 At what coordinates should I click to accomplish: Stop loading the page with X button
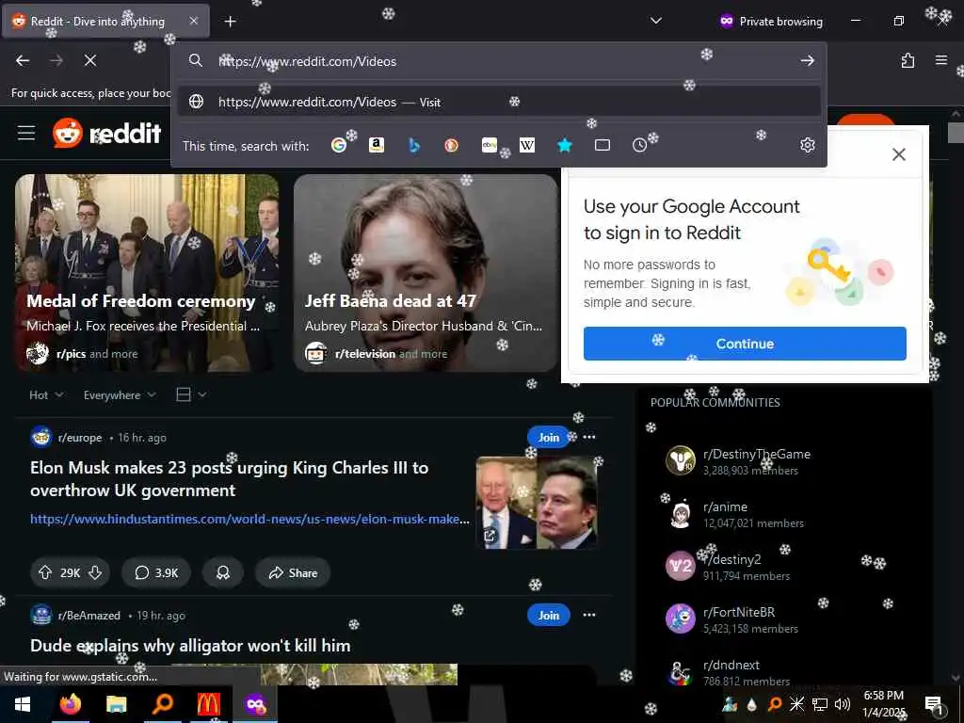tap(90, 60)
